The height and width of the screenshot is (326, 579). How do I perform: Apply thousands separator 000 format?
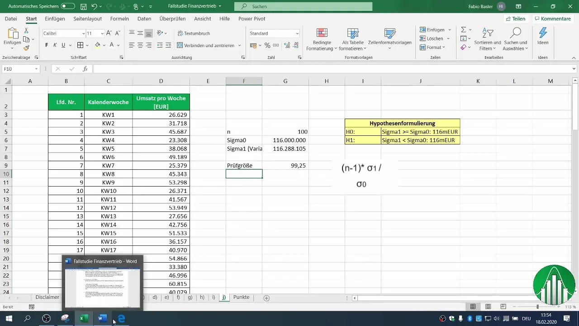(x=276, y=45)
